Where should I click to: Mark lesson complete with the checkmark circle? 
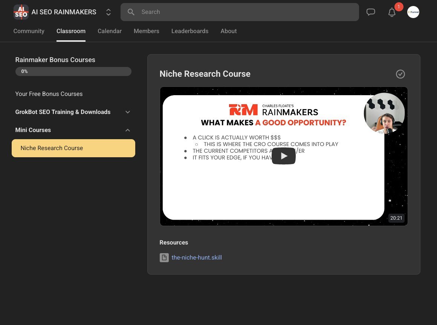(x=400, y=74)
